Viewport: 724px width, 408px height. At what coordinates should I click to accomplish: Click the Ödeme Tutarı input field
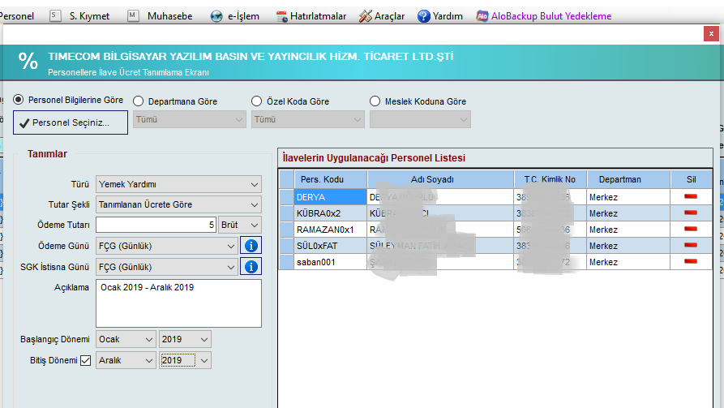coord(156,225)
